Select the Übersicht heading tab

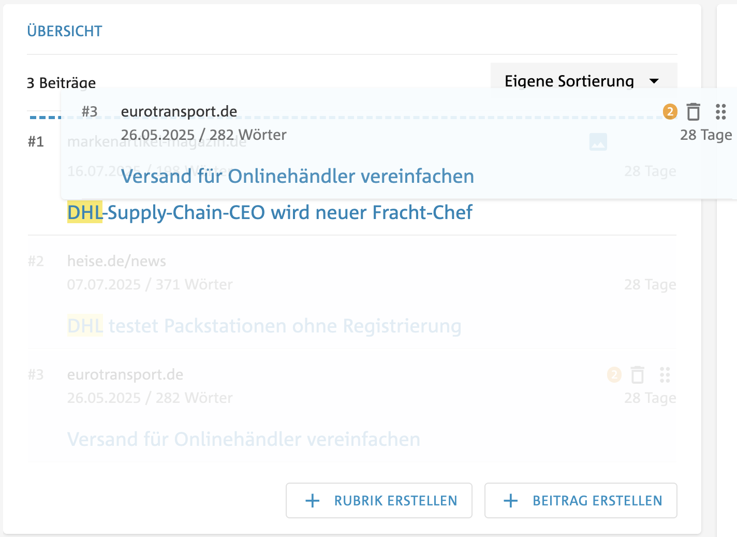(x=65, y=31)
